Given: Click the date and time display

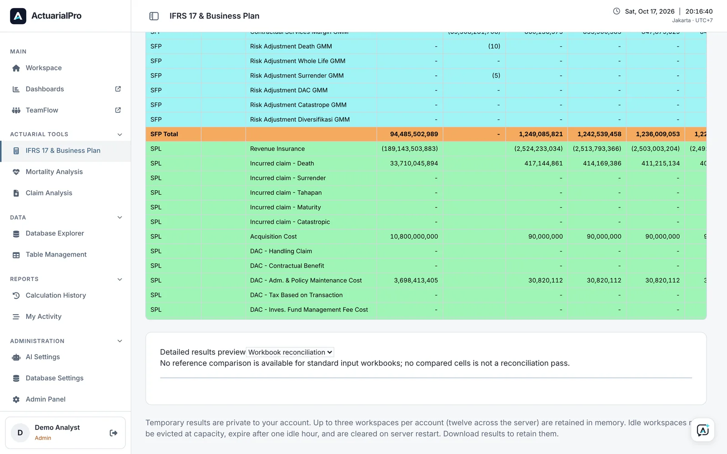Looking at the screenshot, I should coord(662,15).
